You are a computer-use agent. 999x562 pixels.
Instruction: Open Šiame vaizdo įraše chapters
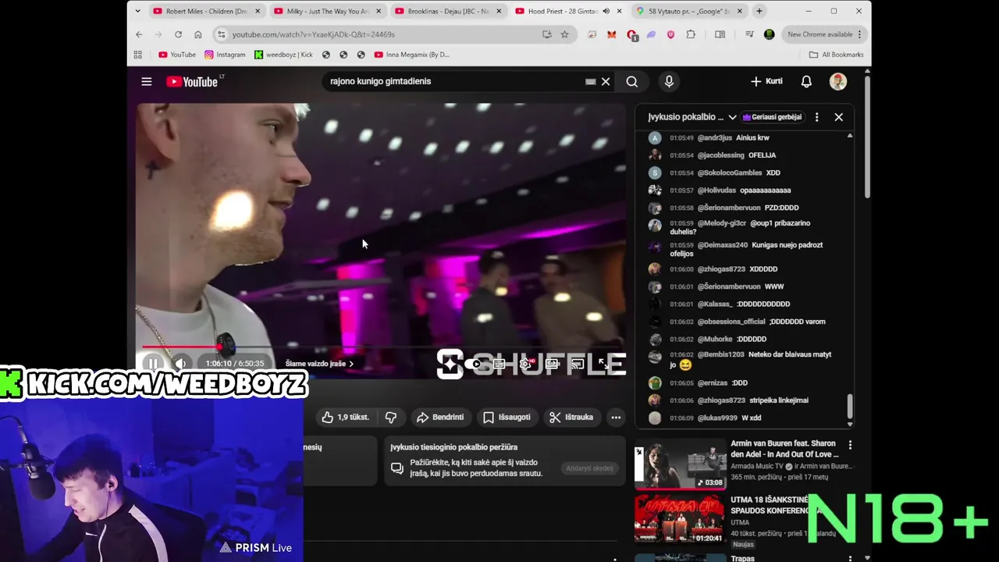pyautogui.click(x=319, y=364)
